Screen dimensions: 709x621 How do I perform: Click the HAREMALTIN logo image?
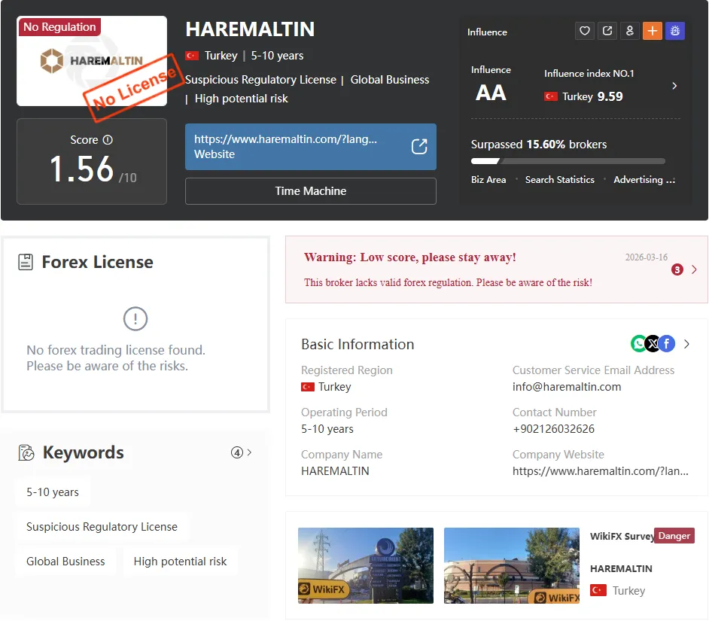coord(92,61)
